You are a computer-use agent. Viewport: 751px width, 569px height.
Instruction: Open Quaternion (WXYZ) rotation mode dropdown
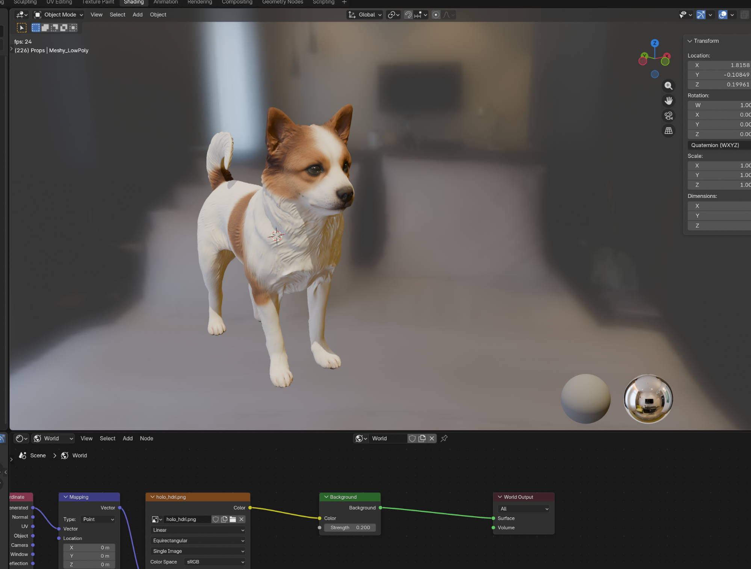[x=719, y=145]
